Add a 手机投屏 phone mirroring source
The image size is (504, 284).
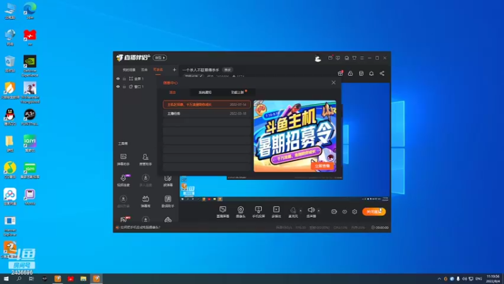(x=258, y=212)
